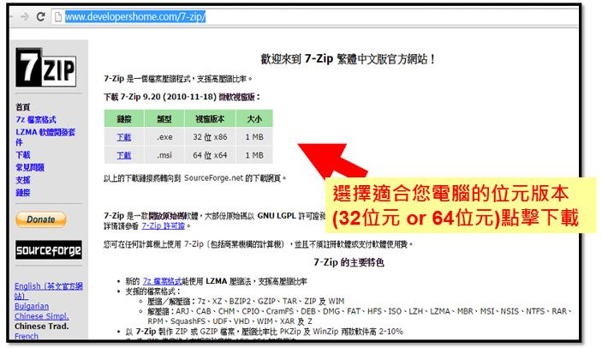Select the address bar URL field
This screenshot has width=602, height=348.
tap(315, 17)
